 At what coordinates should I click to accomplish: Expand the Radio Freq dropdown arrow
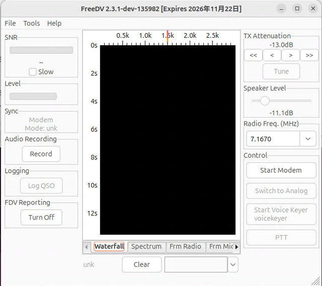coord(308,139)
